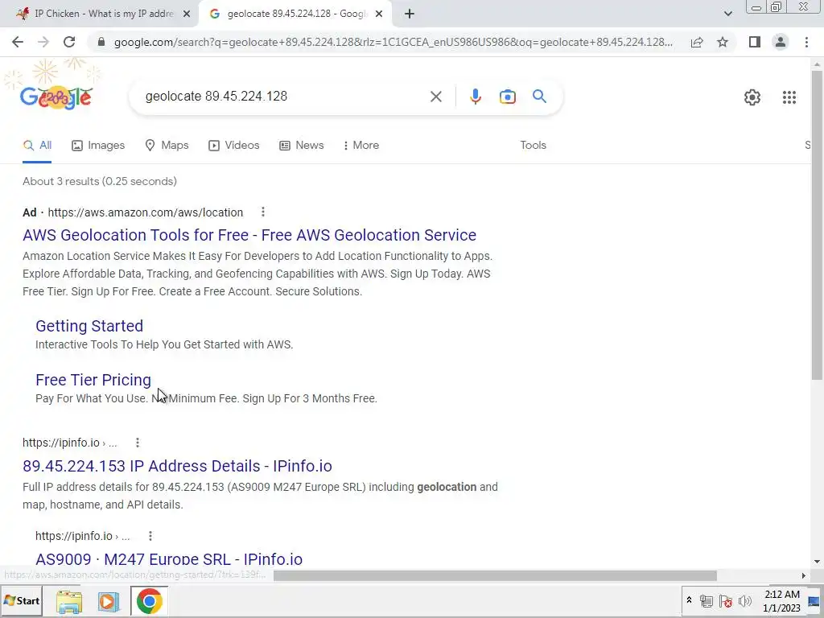Open the Free Tier Pricing link
The height and width of the screenshot is (618, 824).
pyautogui.click(x=93, y=380)
